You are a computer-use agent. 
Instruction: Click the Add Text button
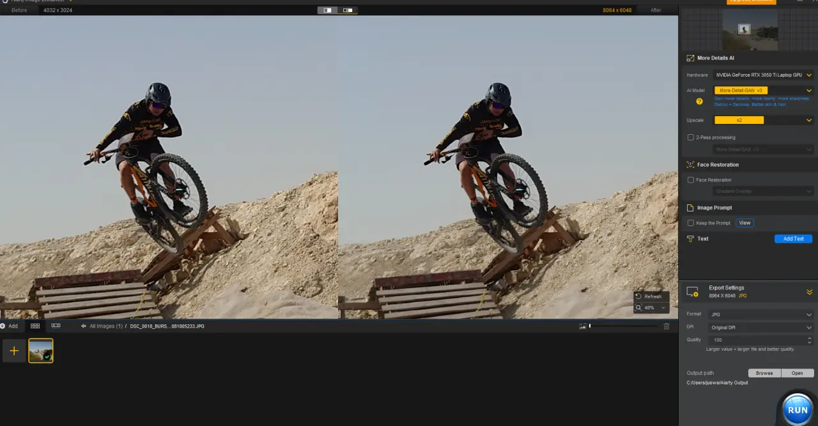[x=793, y=239]
